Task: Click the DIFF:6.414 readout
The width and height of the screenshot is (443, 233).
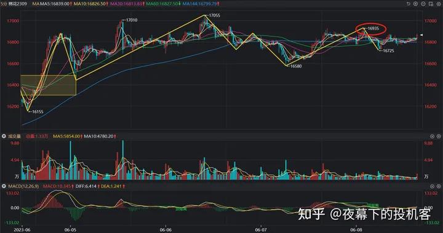Action: (x=86, y=186)
